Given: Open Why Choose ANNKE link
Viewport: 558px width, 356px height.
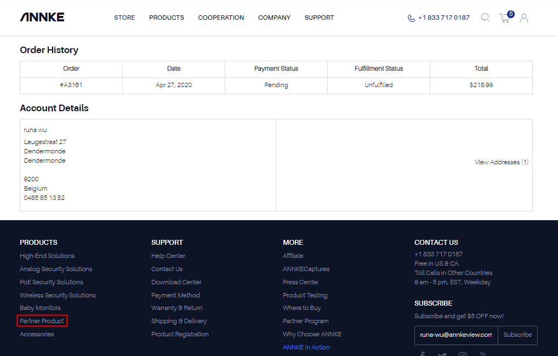Looking at the screenshot, I should click(x=312, y=334).
